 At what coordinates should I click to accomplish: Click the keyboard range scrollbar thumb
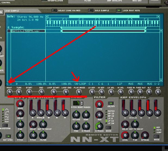(104, 16)
